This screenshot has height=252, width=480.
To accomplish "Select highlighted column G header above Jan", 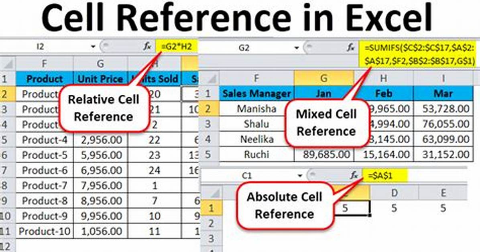I will (324, 79).
